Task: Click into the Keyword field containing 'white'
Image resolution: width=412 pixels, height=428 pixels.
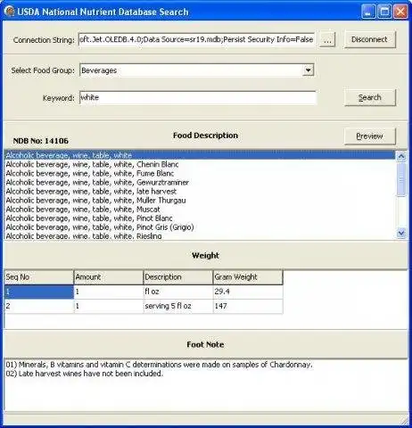Action: pos(198,97)
